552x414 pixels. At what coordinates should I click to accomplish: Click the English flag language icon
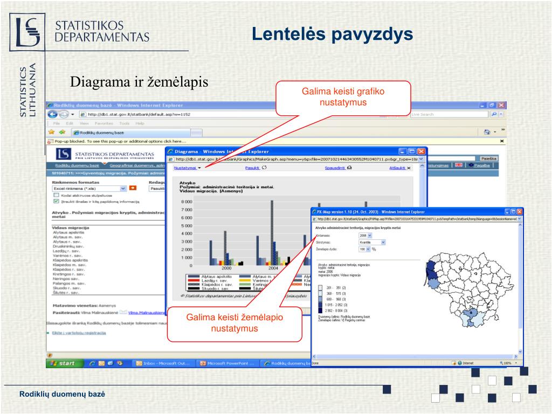pos(458,165)
